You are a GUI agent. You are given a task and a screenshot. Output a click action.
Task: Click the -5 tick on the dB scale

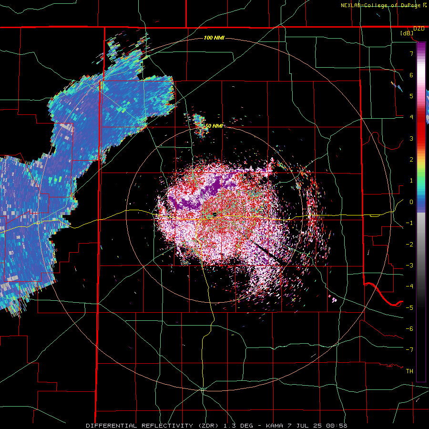click(x=409, y=307)
